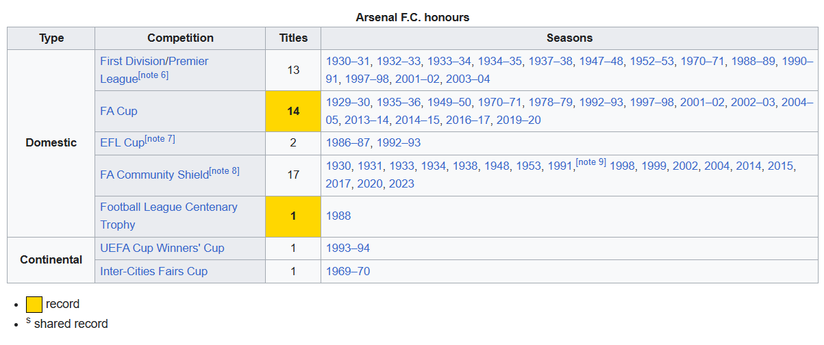Image resolution: width=824 pixels, height=345 pixels.
Task: Click the note 7 footnote reference
Action: (x=160, y=139)
